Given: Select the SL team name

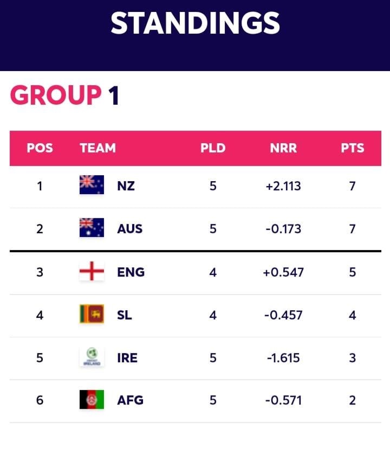Looking at the screenshot, I should (124, 315).
